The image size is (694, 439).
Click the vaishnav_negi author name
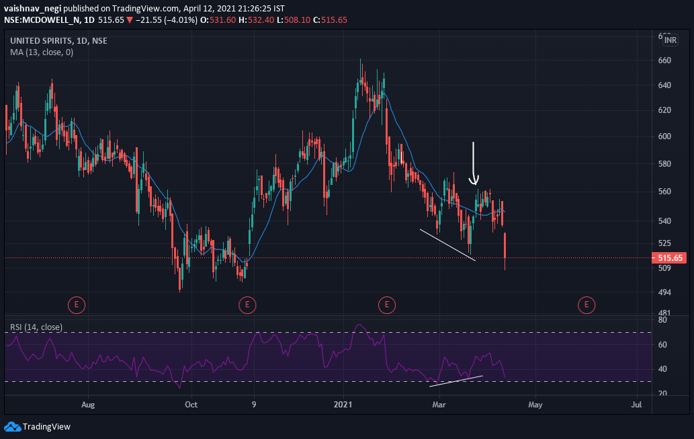(x=32, y=9)
